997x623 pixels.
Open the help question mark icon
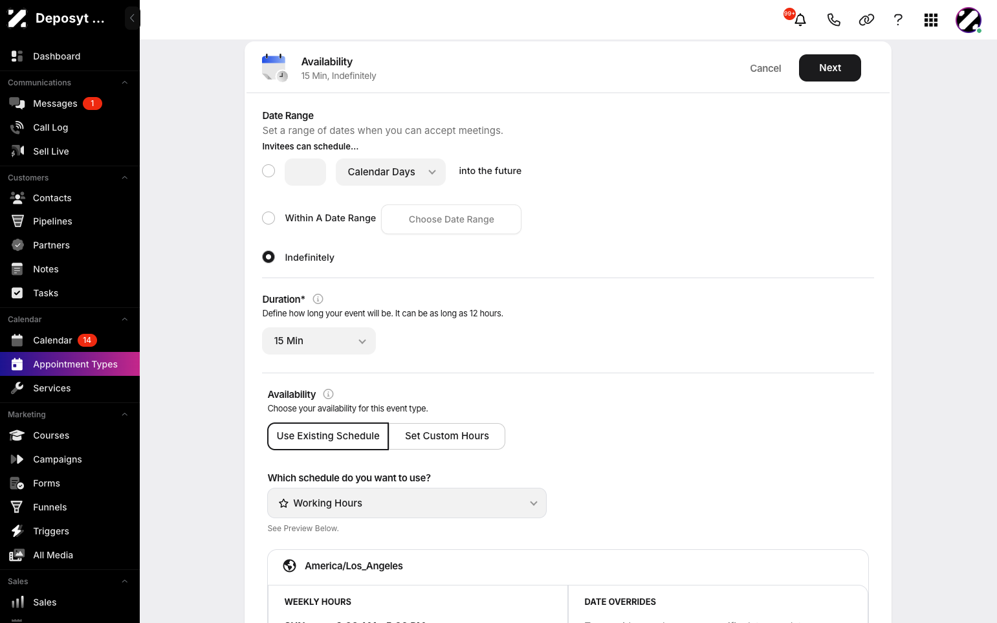click(898, 20)
